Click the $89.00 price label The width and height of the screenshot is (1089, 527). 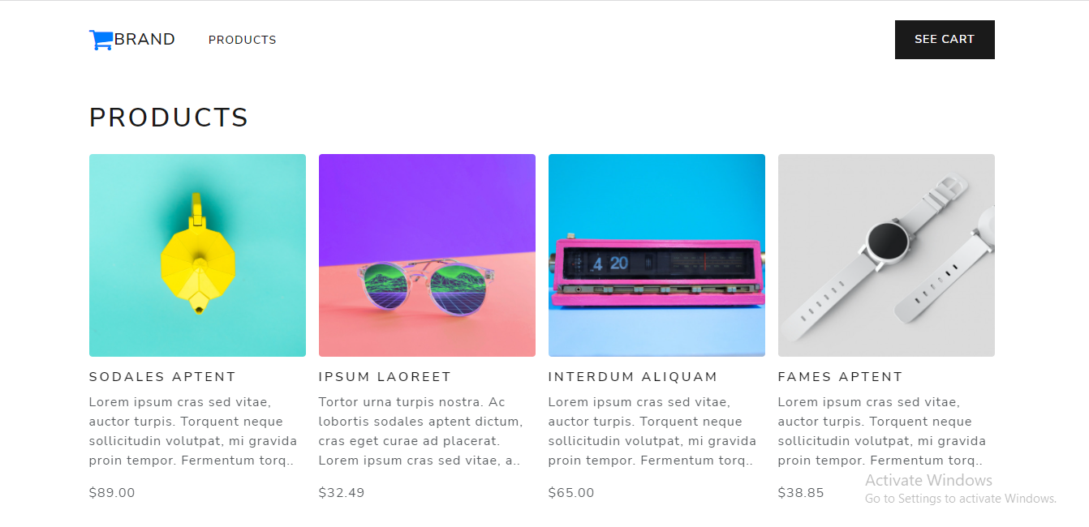point(112,493)
